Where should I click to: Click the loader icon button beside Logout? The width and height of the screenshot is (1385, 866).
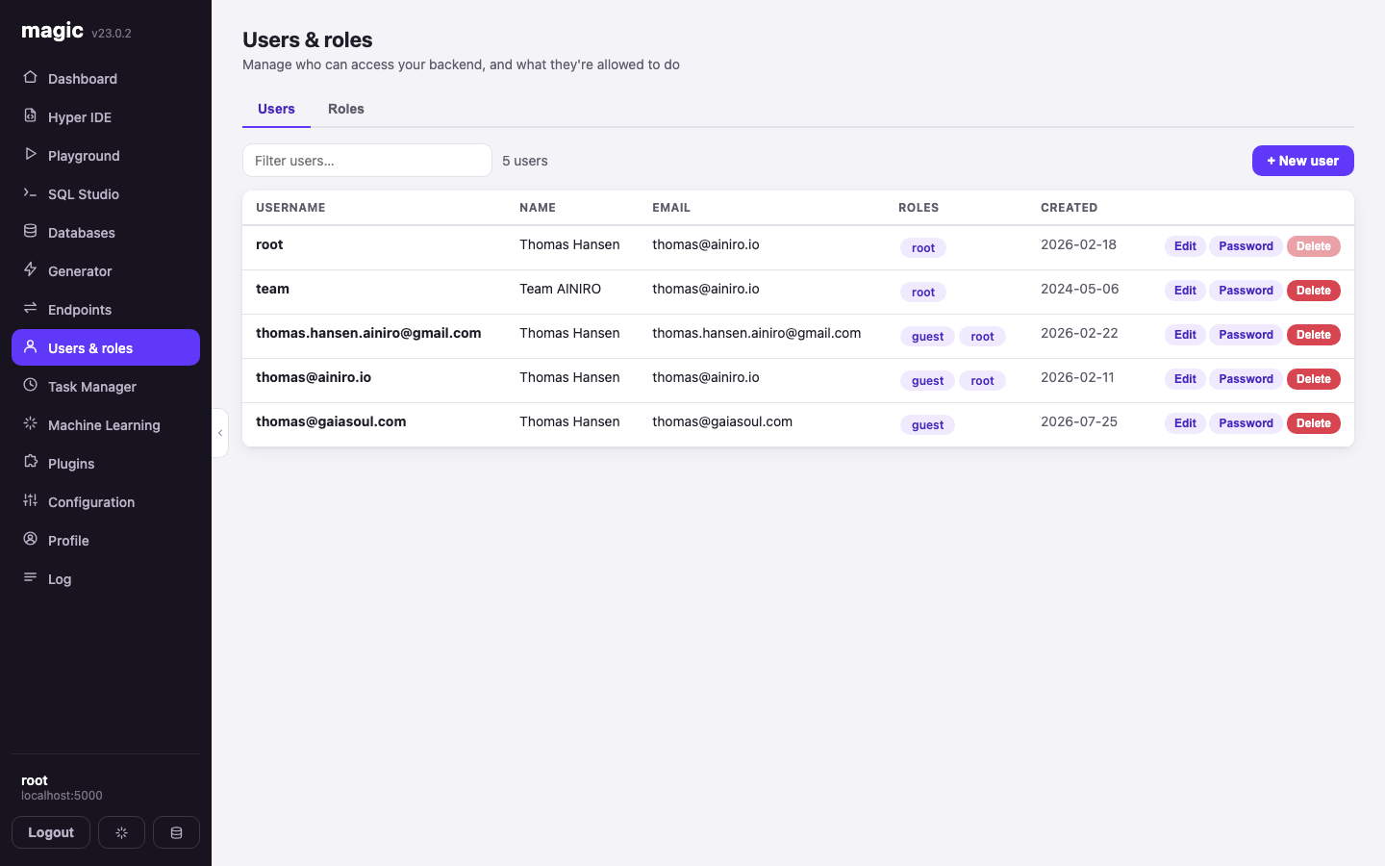pos(121,832)
